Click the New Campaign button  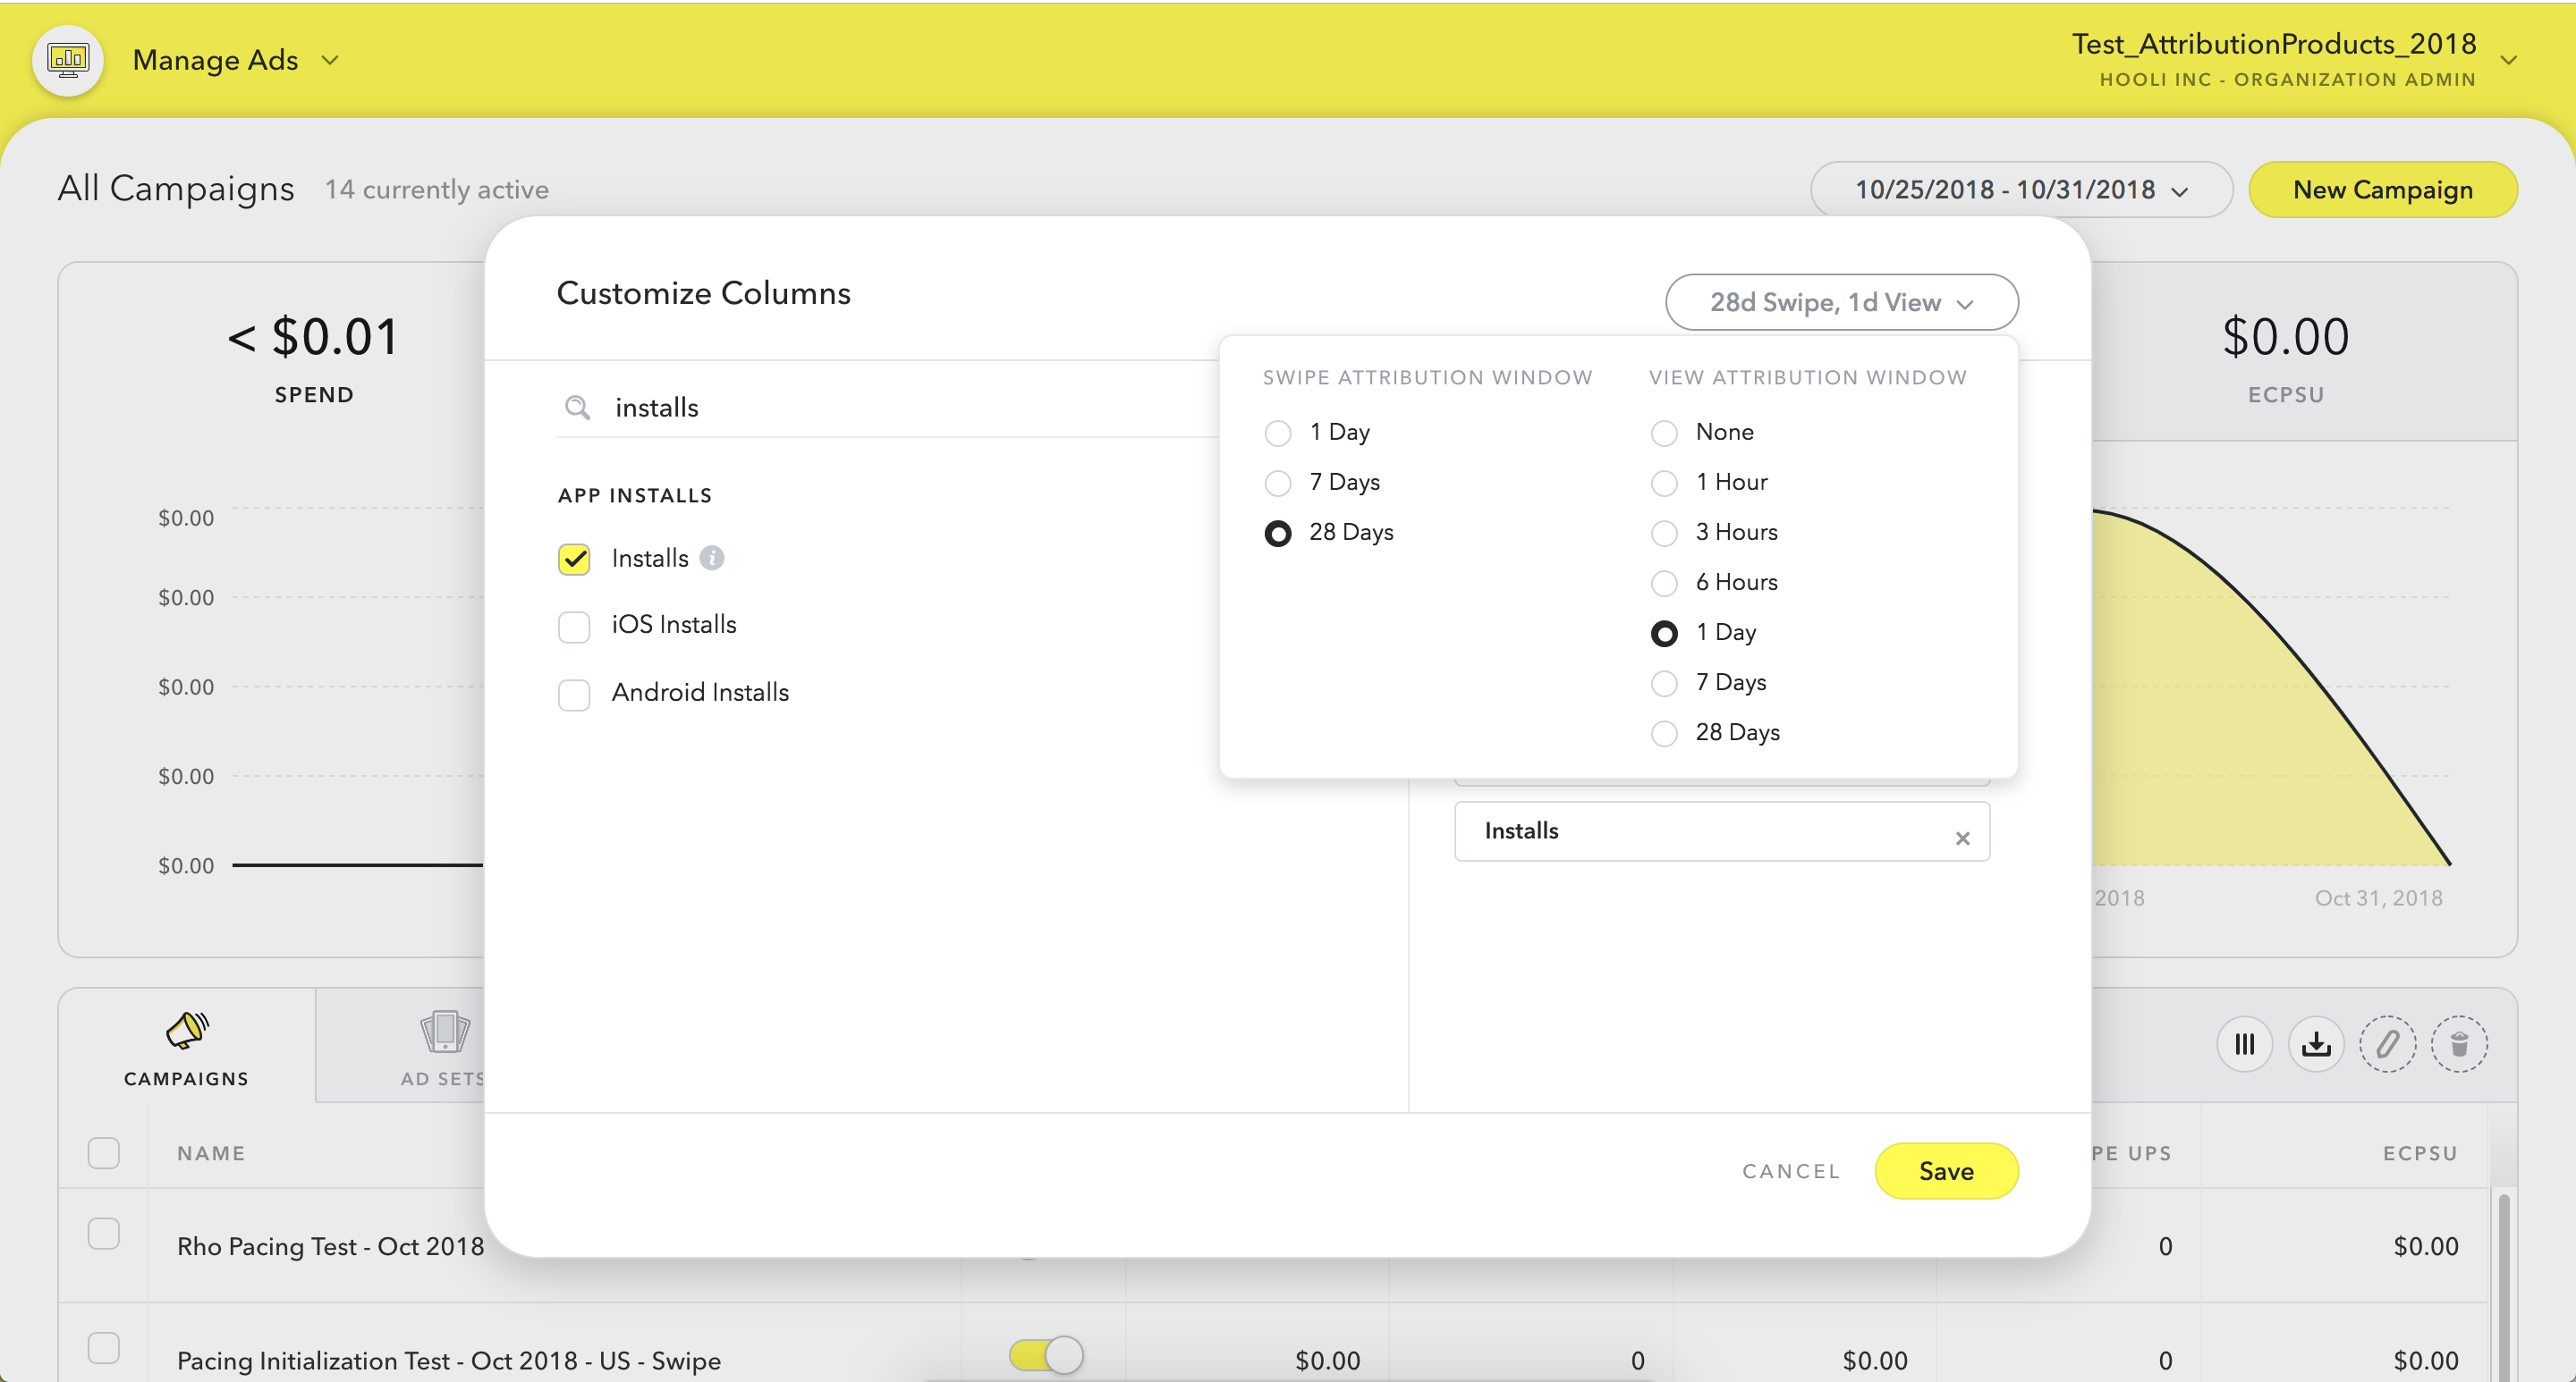click(x=2381, y=189)
